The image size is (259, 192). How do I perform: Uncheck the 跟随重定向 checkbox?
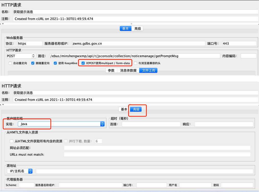(33, 63)
